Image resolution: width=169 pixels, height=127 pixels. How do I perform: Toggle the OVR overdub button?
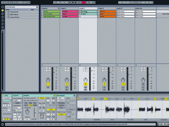pos(79,2)
